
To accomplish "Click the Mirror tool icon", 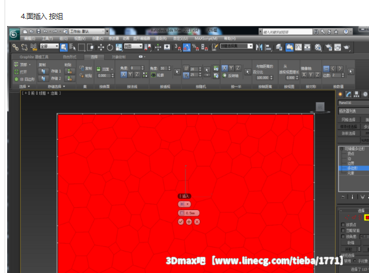I will click(x=259, y=47).
